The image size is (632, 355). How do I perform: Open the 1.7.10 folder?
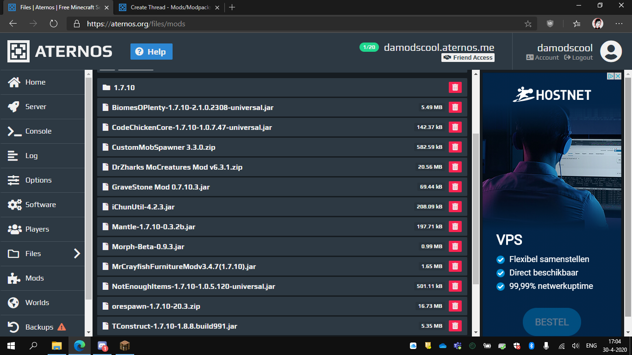click(124, 87)
